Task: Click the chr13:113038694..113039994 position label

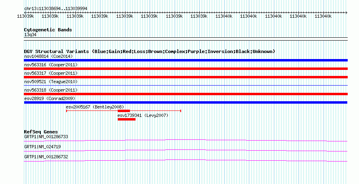Action: coord(56,9)
